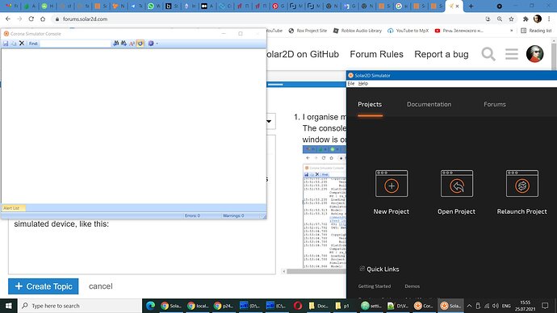Open the Reading list panel
This screenshot has width=557, height=313.
tap(536, 31)
